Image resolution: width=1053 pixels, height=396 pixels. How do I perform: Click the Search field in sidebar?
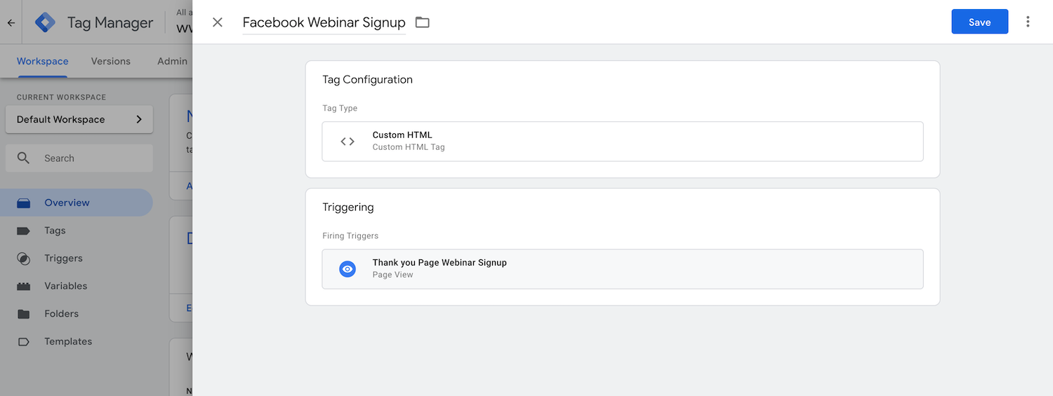pos(79,158)
